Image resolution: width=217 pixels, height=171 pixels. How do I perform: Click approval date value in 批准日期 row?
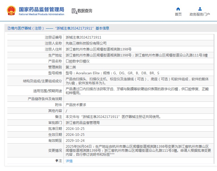75,128
